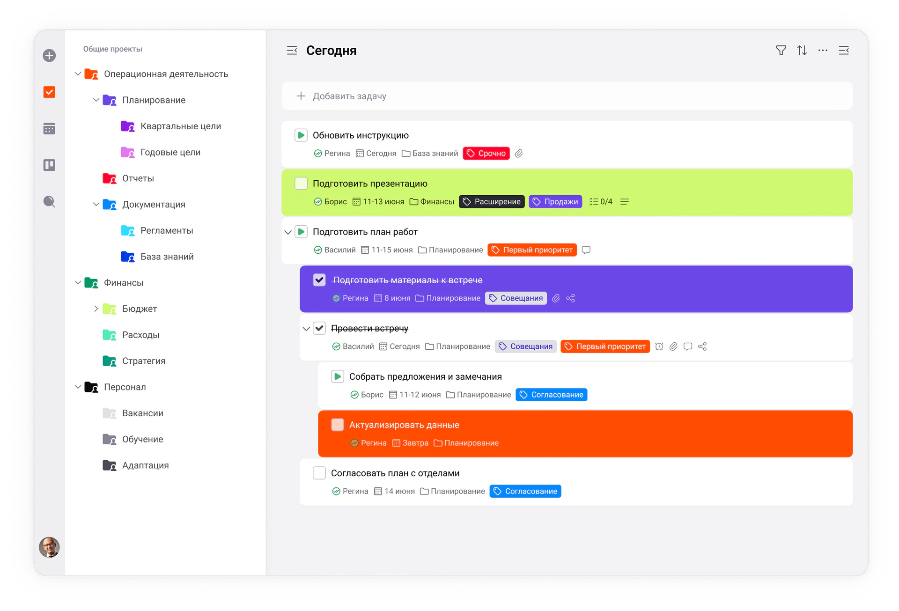Screen dimensions: 899x611
Task: Uncheck the Провести встречу task
Action: (x=319, y=328)
